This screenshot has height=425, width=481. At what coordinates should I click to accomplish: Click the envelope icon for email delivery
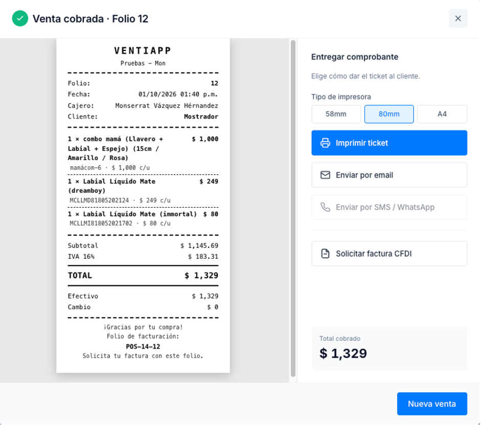(x=325, y=175)
